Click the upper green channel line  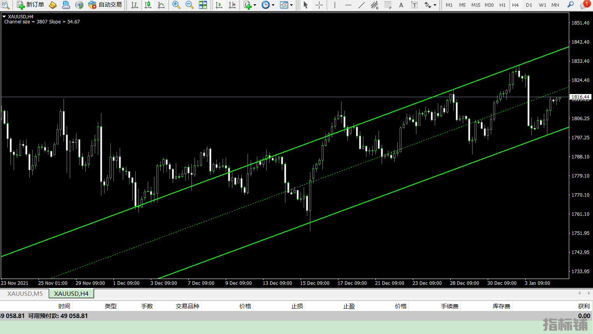[390, 113]
